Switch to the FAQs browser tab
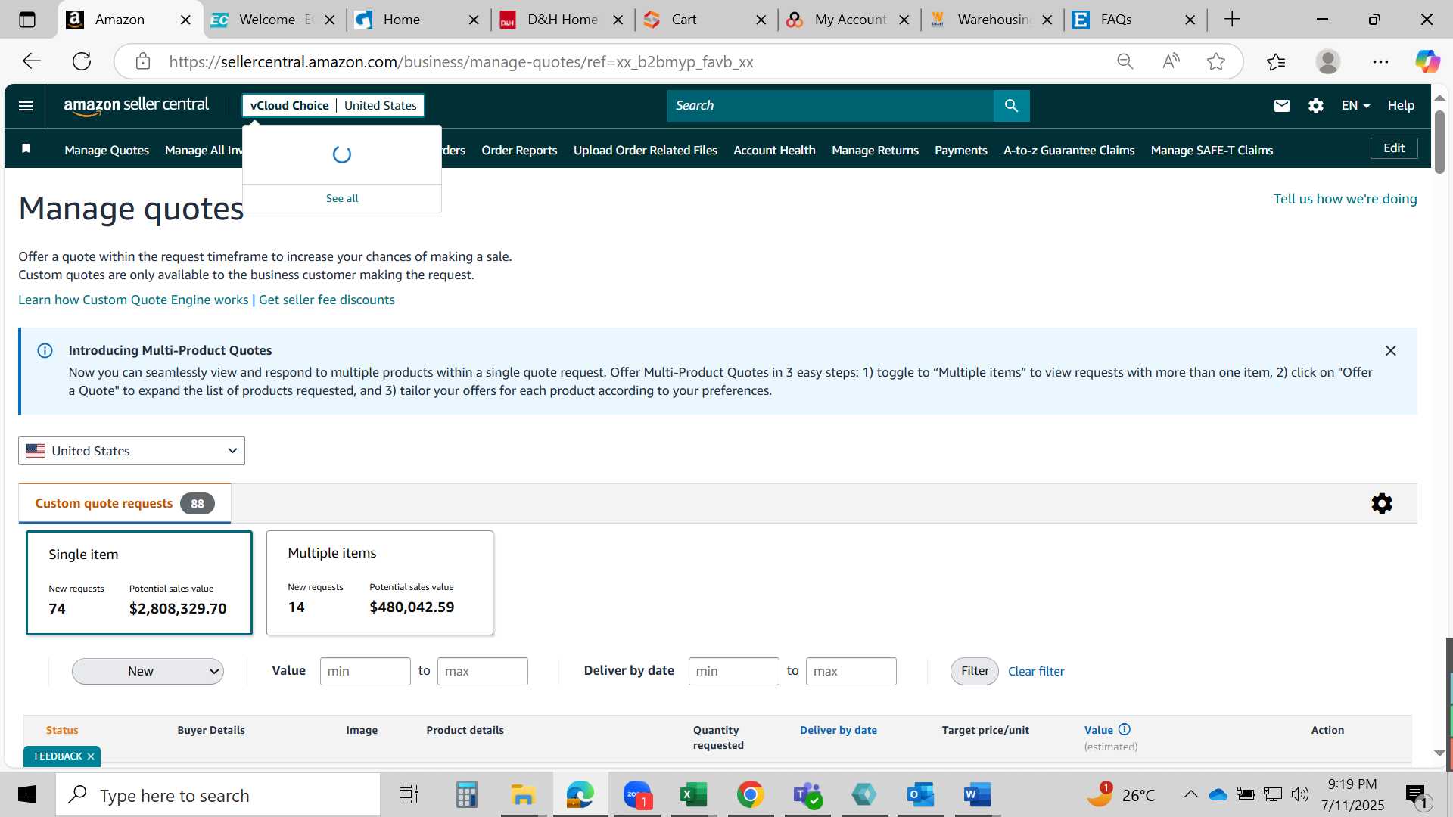 [1135, 20]
